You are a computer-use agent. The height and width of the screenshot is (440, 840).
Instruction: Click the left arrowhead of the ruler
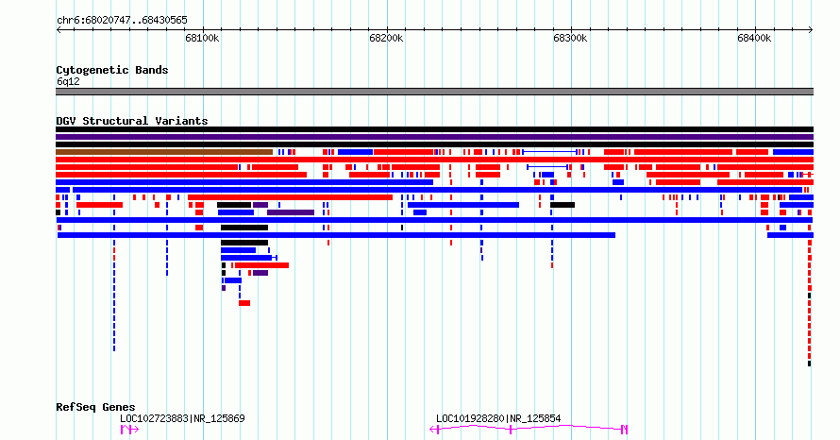(x=59, y=30)
